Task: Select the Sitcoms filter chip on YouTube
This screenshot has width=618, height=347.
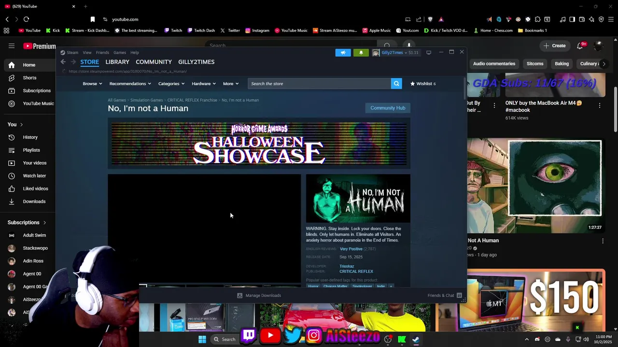Action: [534, 64]
